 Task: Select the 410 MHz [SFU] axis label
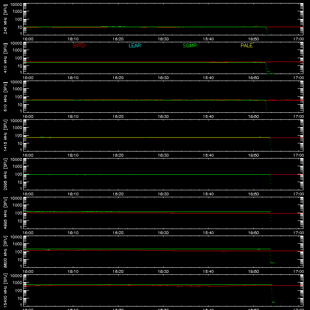click(x=5, y=58)
